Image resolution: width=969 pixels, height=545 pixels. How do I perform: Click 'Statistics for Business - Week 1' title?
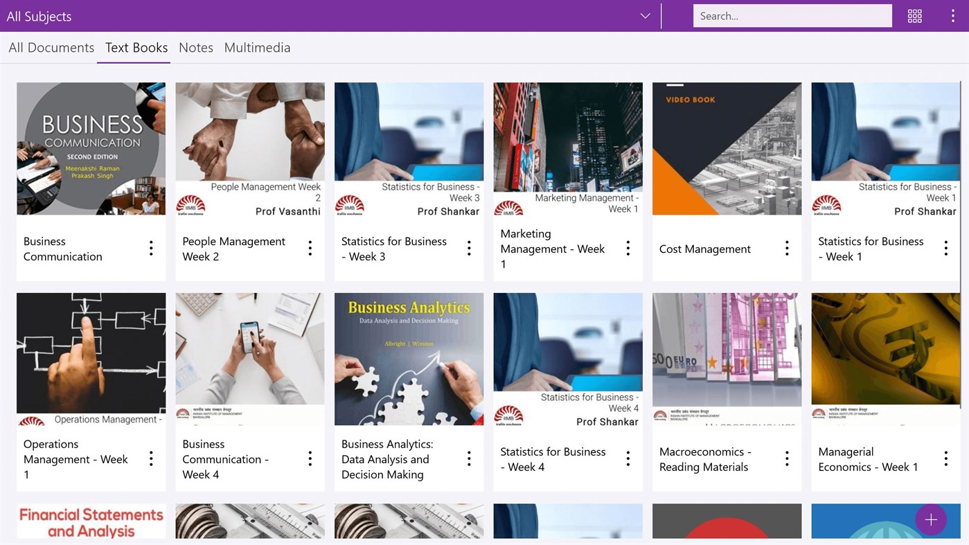click(x=871, y=249)
